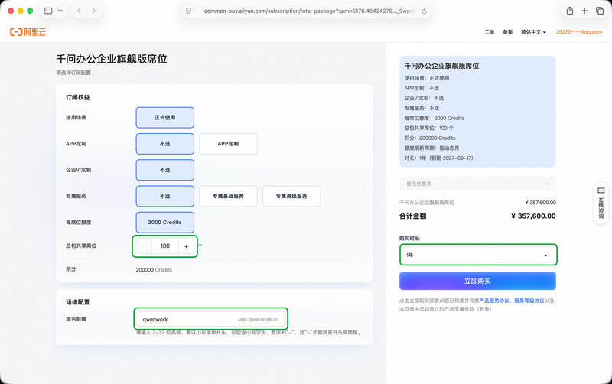Click the 域名前缀 input containing qwenwork
The height and width of the screenshot is (384, 612).
[211, 319]
